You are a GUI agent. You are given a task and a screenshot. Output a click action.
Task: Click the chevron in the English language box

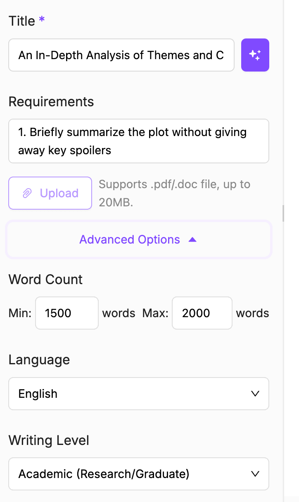click(x=255, y=394)
